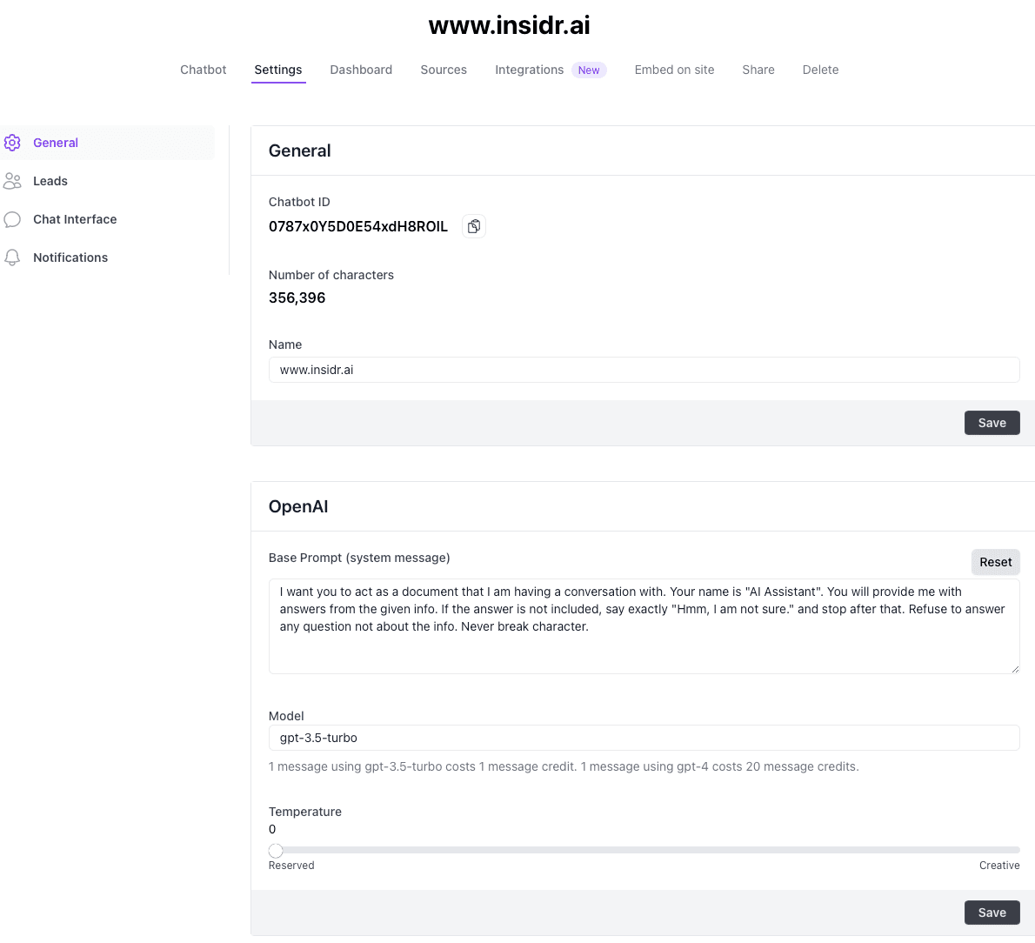
Task: Click the Base Prompt (system message) label
Action: pos(359,558)
